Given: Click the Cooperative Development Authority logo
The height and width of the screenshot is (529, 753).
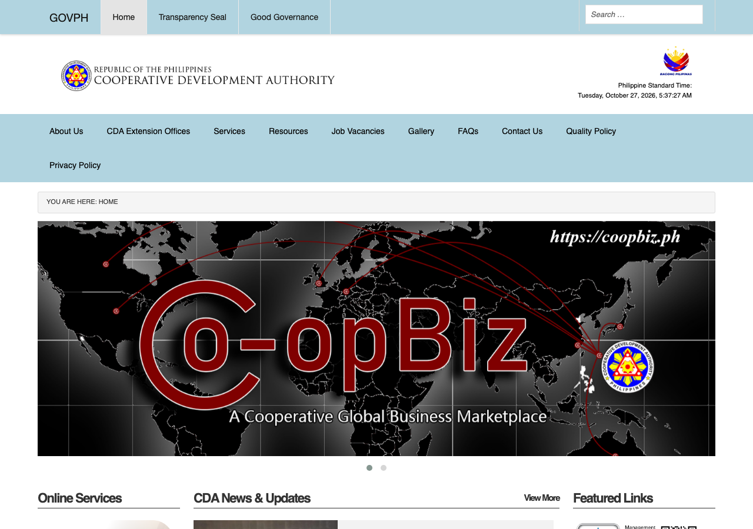Looking at the screenshot, I should [198, 76].
